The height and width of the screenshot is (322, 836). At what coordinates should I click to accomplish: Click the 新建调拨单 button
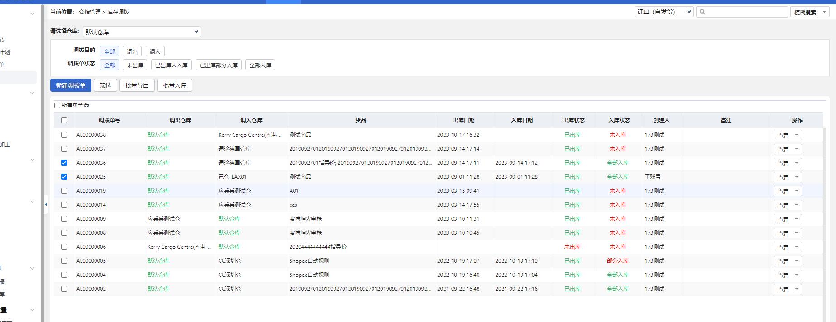coord(71,85)
